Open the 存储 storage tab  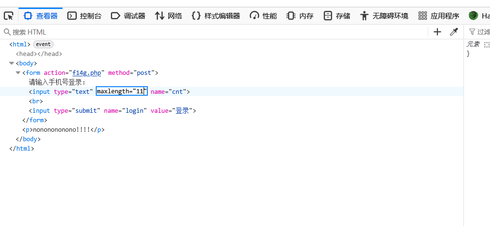337,16
